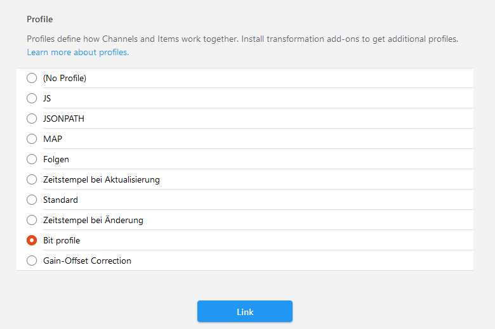495x329 pixels.
Task: Click the 'Zeitstempel bei Aktualisierung' label text
Action: pos(101,179)
